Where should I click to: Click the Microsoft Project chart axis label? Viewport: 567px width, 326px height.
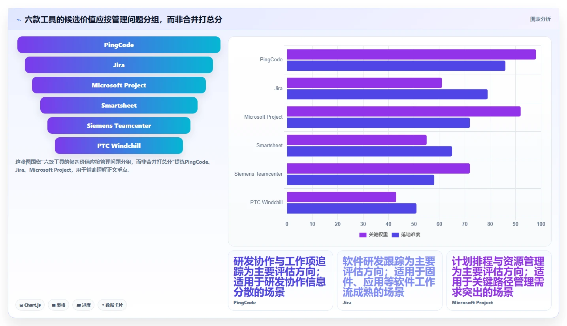(264, 117)
